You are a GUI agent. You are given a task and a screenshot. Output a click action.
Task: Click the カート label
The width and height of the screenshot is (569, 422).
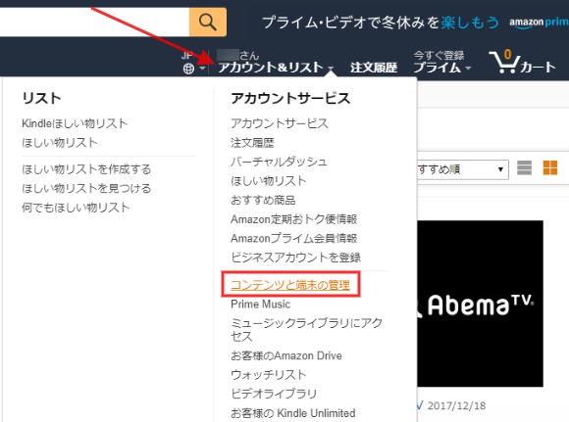538,67
